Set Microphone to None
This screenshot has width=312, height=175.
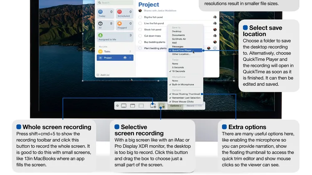tap(185, 81)
